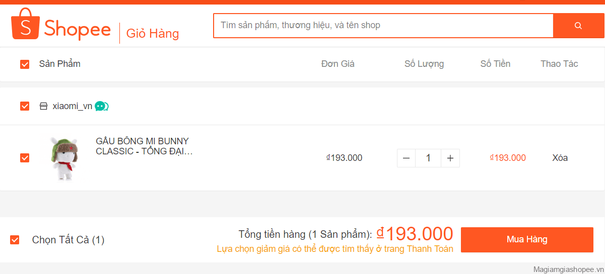The width and height of the screenshot is (605, 274).
Task: Open chat with xiaomi_vn seller
Action: [101, 106]
